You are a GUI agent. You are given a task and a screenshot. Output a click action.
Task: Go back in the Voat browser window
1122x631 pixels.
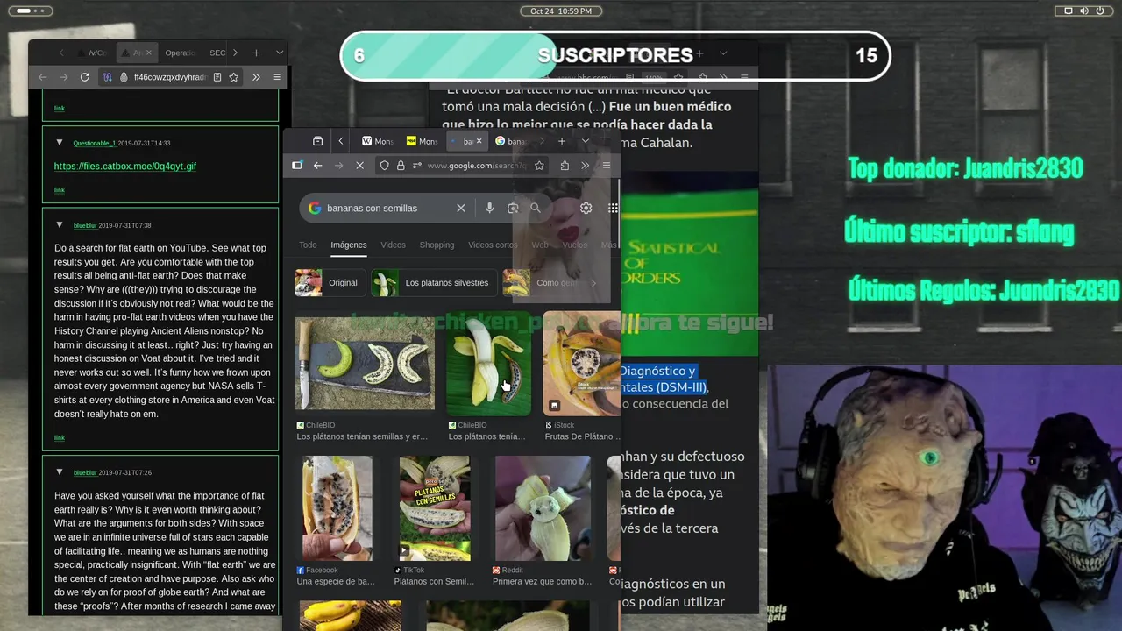pos(42,77)
